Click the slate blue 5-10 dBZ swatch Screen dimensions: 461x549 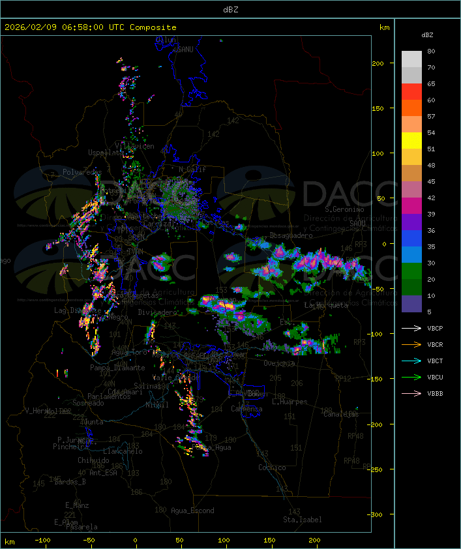coord(411,304)
